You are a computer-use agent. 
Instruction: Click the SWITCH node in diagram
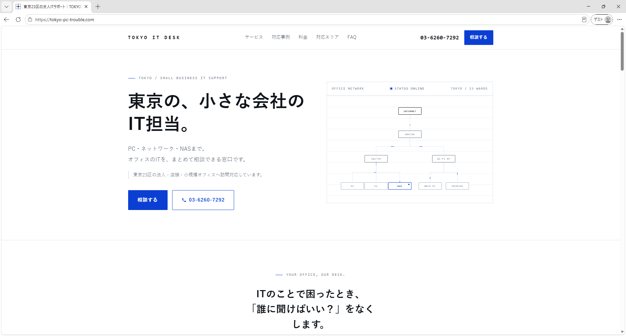point(376,159)
